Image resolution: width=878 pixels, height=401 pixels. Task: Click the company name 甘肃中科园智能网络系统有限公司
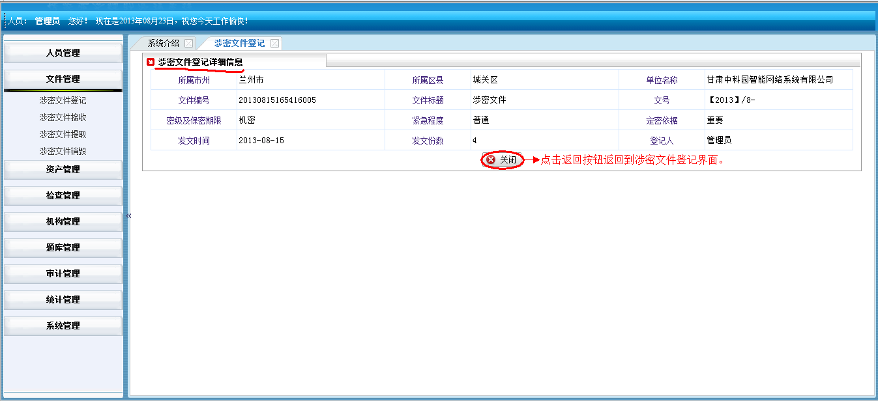(770, 80)
